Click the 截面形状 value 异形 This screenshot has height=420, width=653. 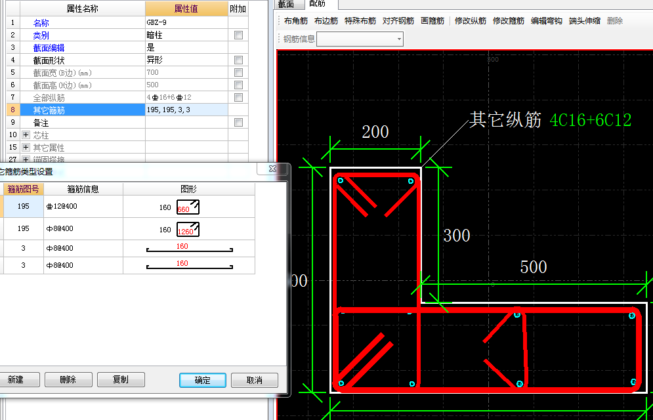click(x=186, y=60)
